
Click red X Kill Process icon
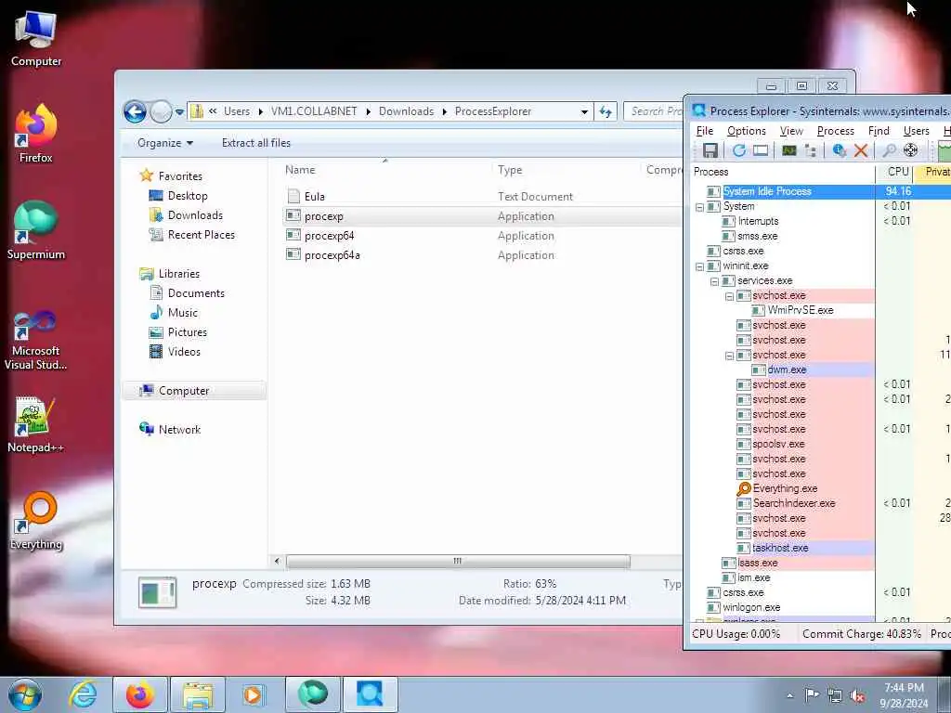pos(861,150)
